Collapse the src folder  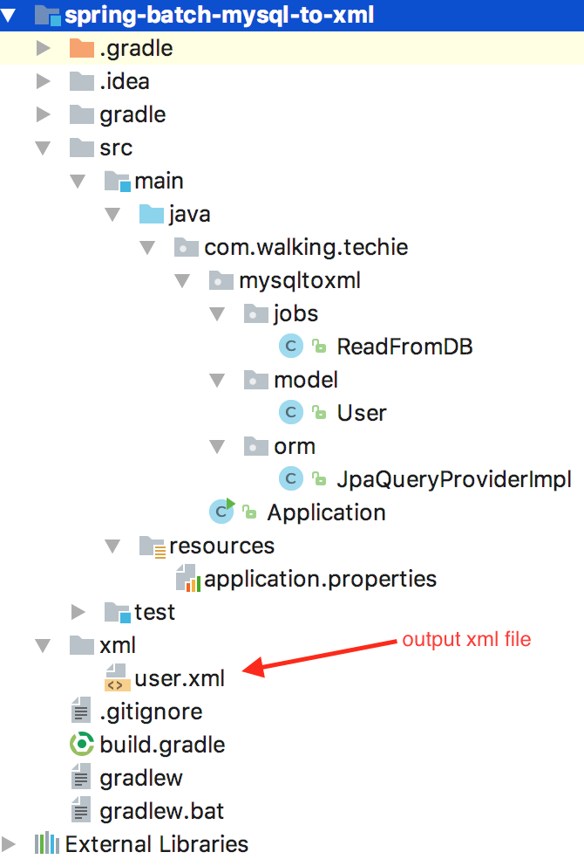pyautogui.click(x=42, y=148)
